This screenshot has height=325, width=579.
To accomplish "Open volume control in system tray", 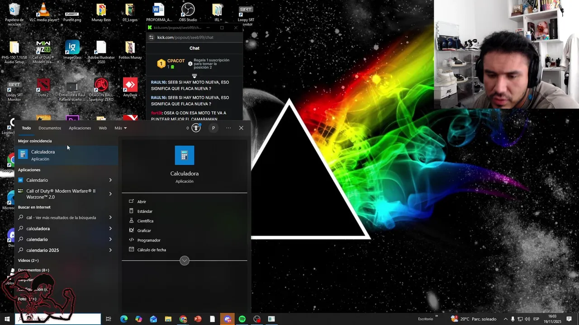I will (x=527, y=319).
